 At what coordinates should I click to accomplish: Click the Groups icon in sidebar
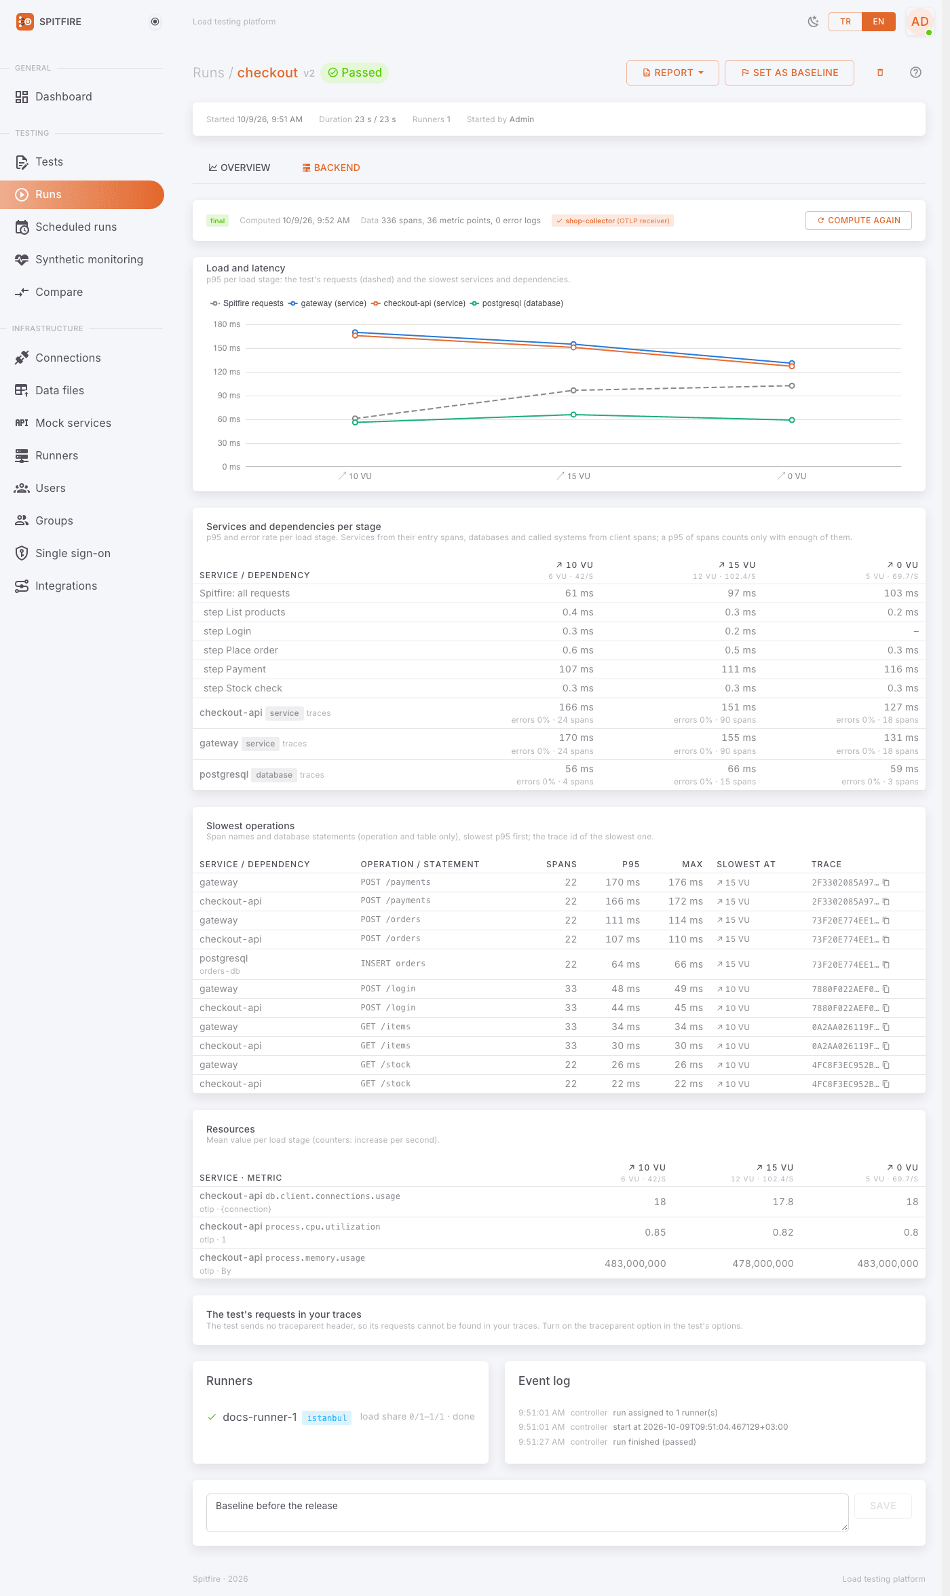click(22, 520)
